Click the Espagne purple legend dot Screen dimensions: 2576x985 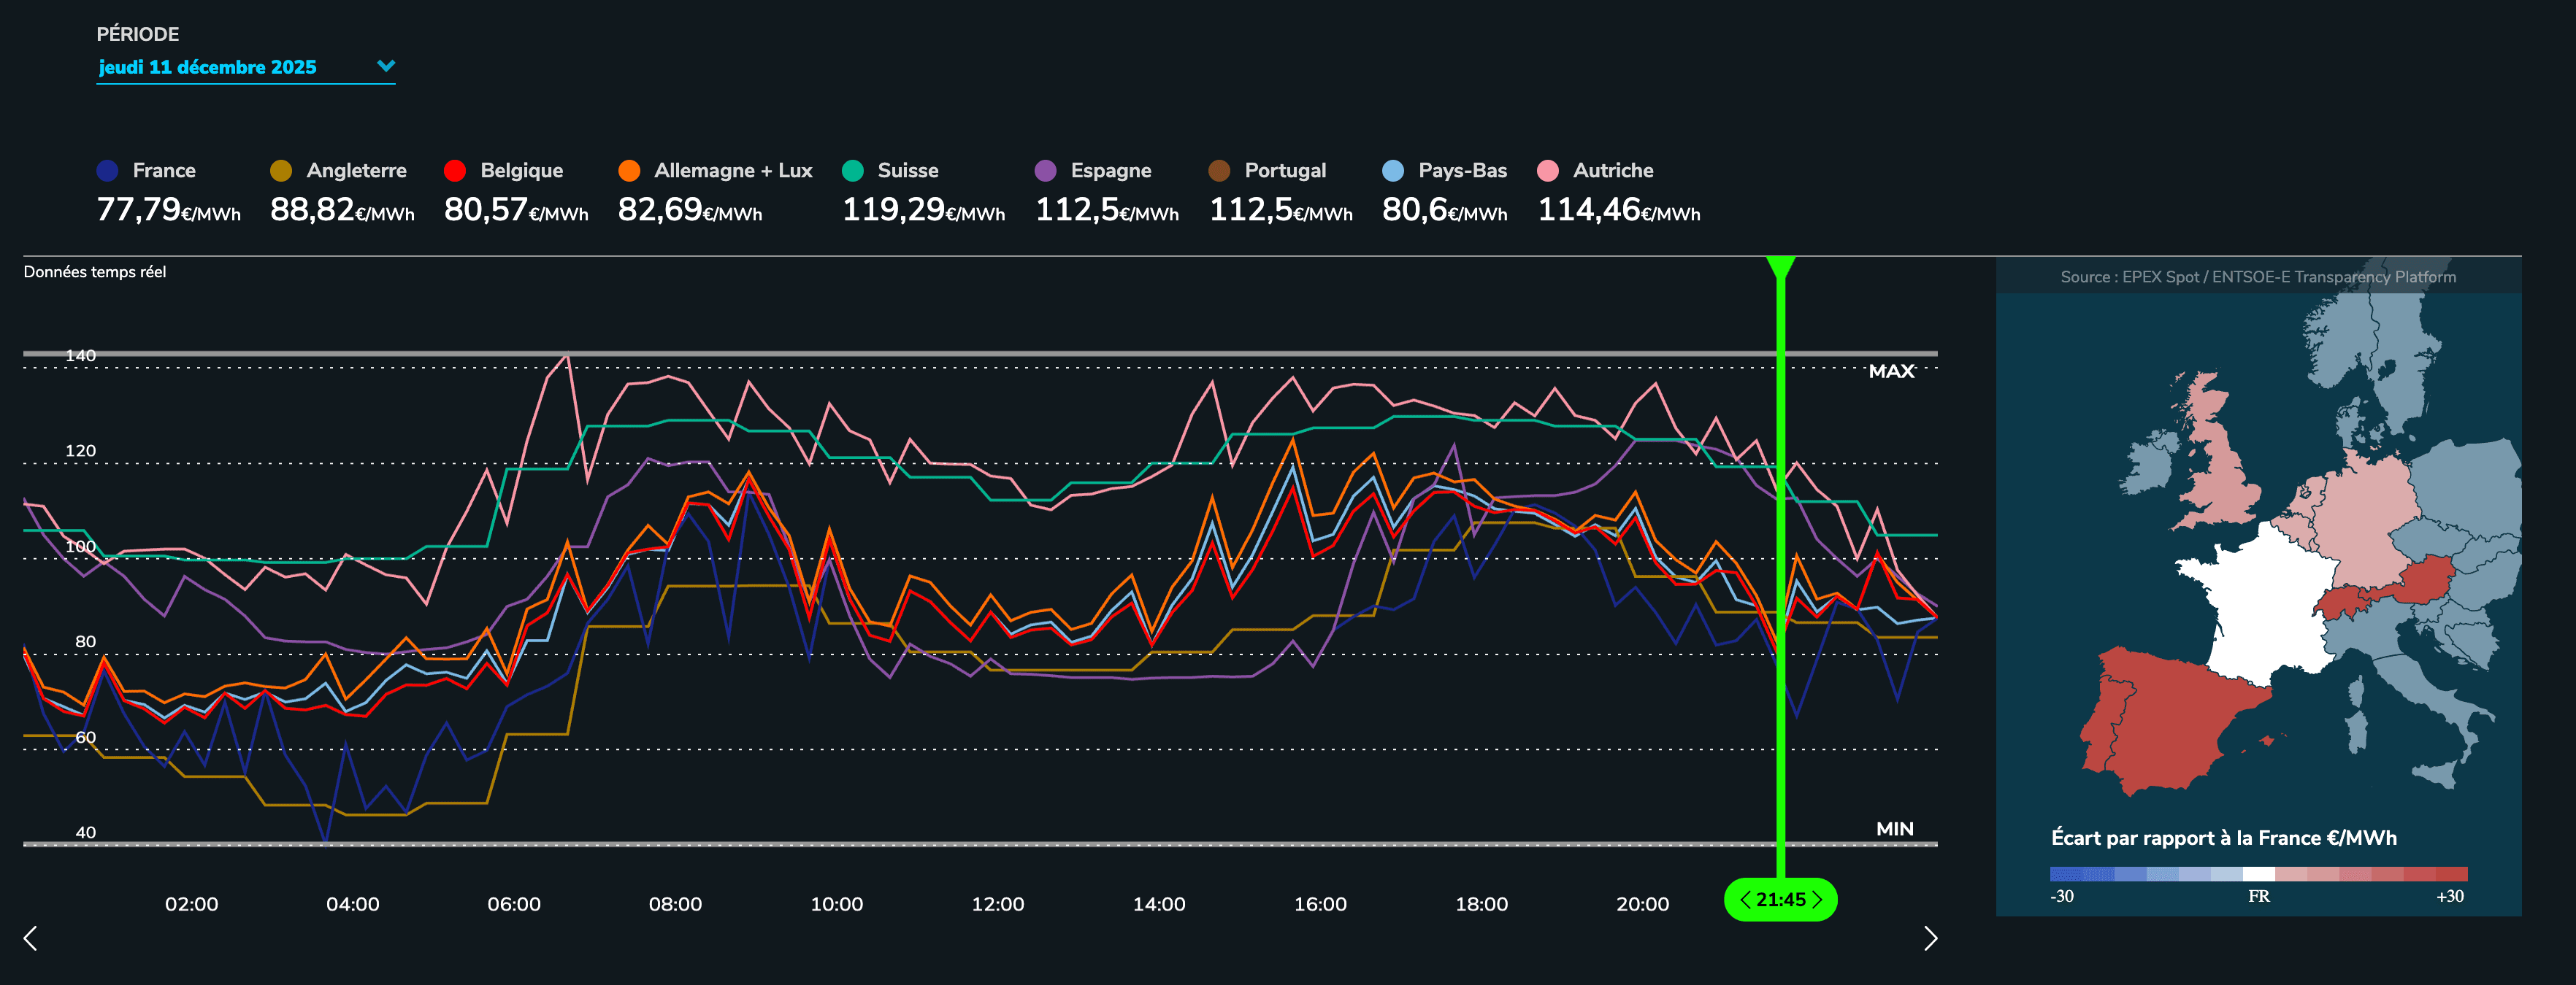1045,171
